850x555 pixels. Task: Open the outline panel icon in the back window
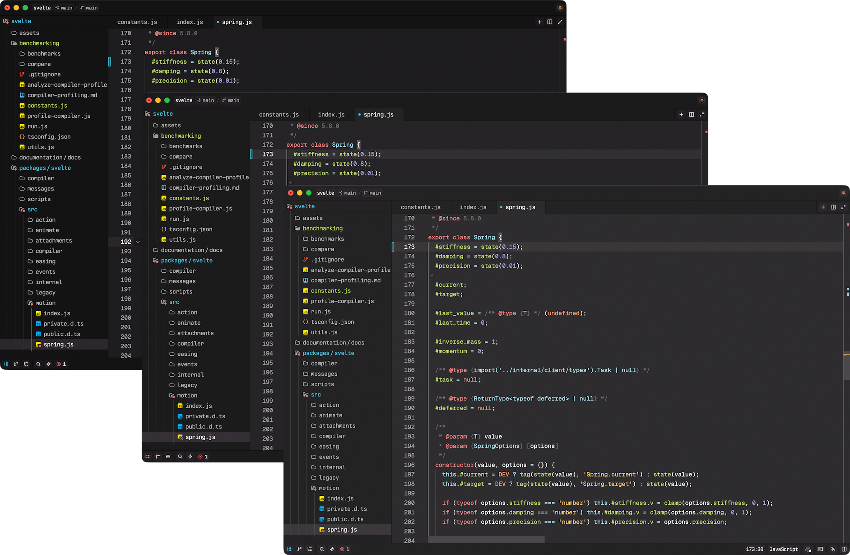(x=26, y=364)
